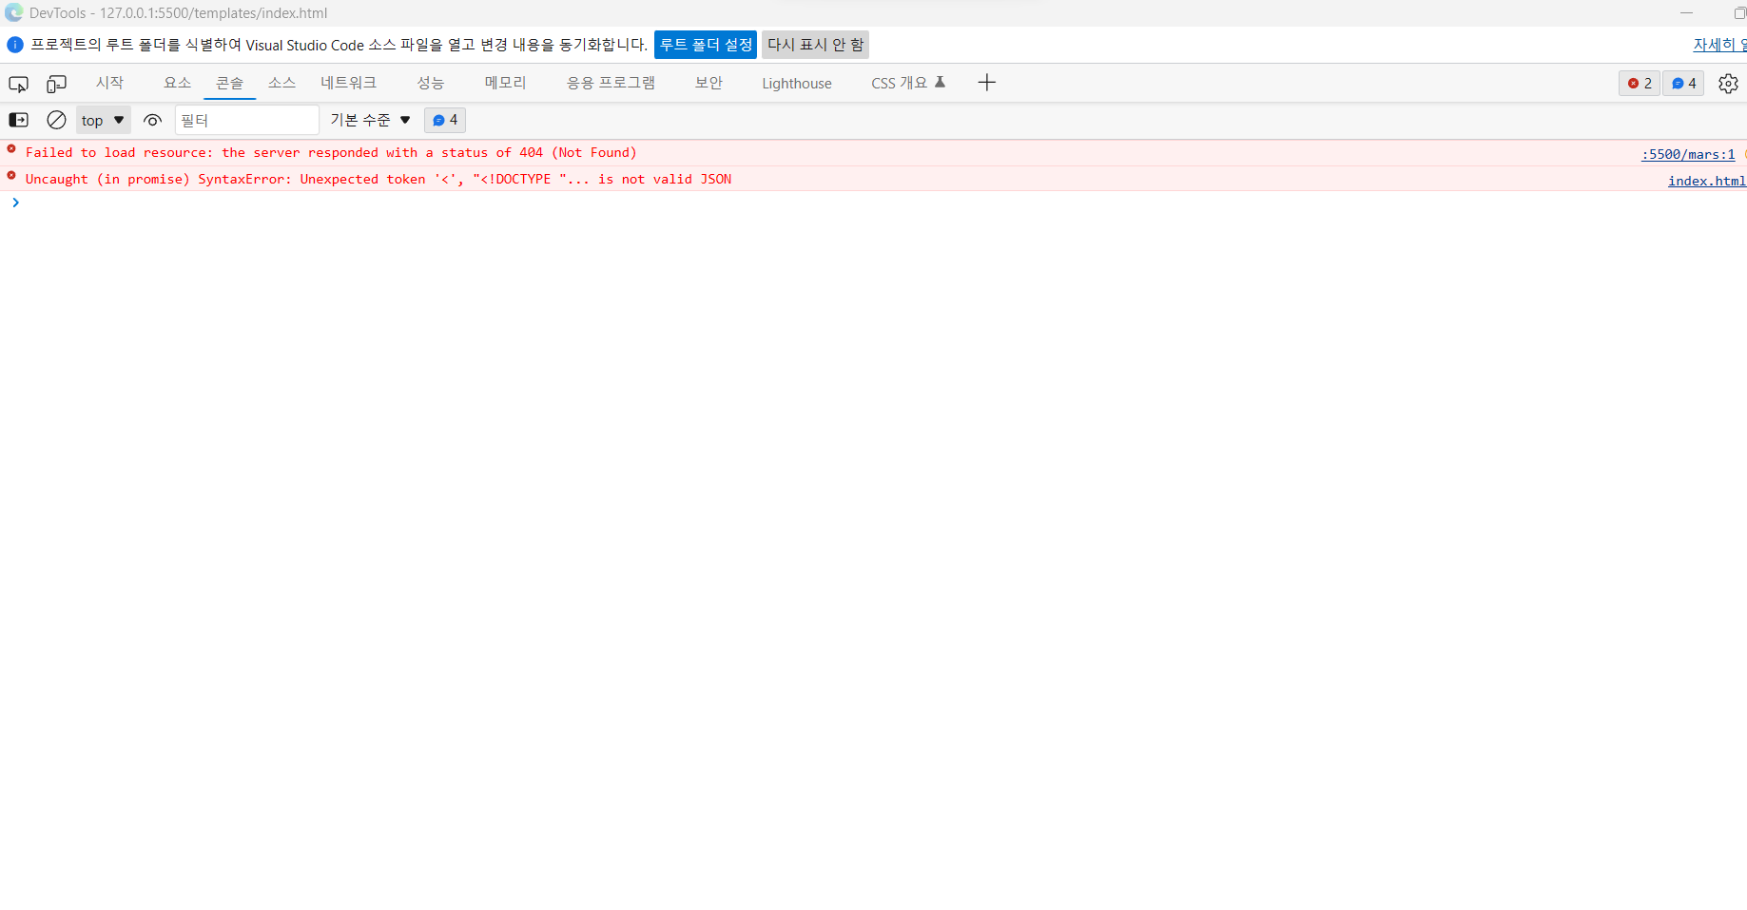The height and width of the screenshot is (910, 1747).
Task: Open the 4 issues badge in the console toolbar
Action: coord(444,120)
